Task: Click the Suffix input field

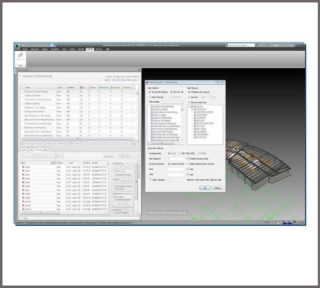Action: pos(175,175)
